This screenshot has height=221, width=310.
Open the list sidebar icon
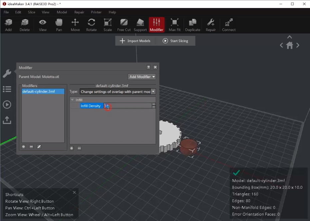[x=7, y=89]
